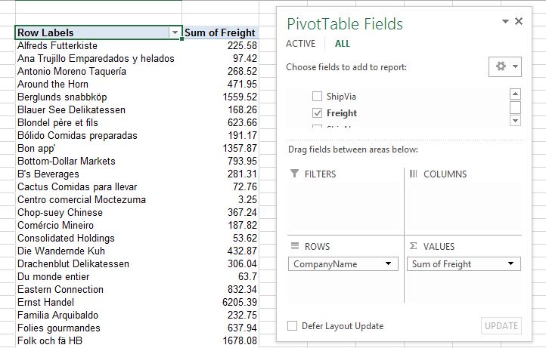
Task: Close the PivotTable Fields pane
Action: coord(519,22)
